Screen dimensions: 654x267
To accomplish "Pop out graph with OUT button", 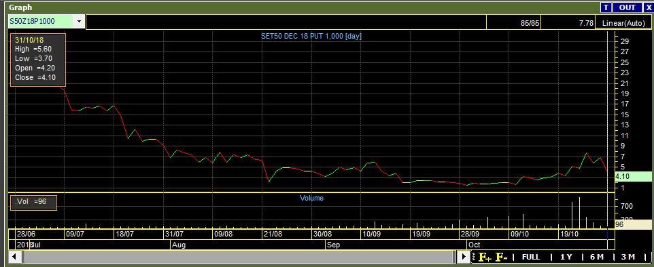I will [627, 7].
